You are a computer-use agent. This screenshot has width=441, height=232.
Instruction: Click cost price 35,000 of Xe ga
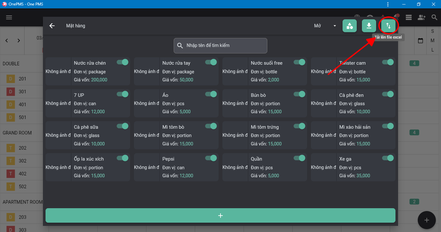tap(363, 176)
